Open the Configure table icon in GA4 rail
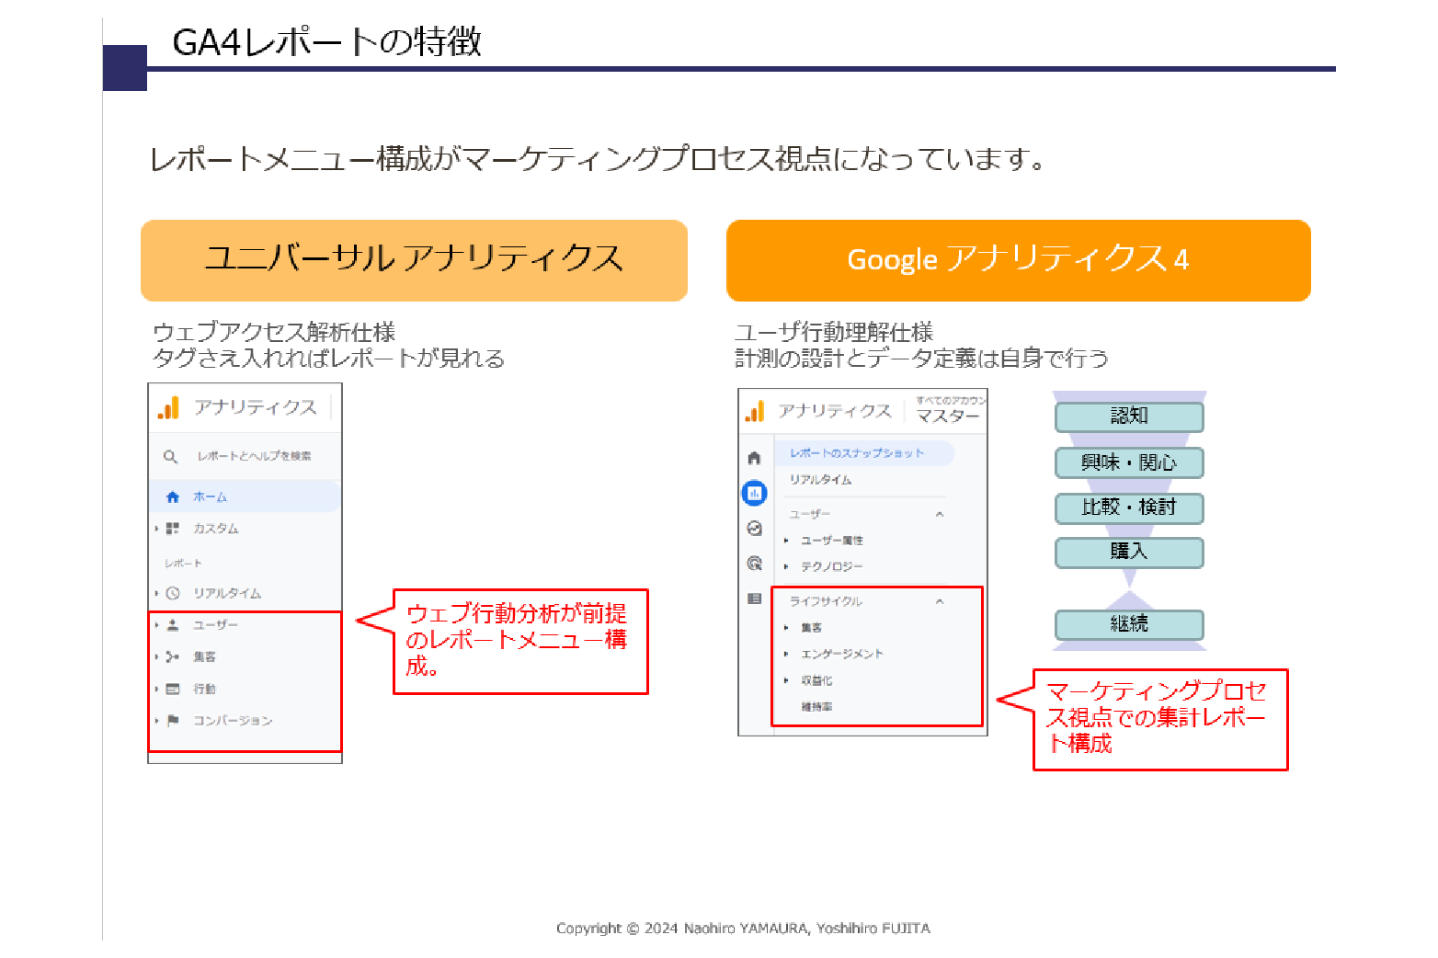The height and width of the screenshot is (958, 1438). [x=755, y=599]
